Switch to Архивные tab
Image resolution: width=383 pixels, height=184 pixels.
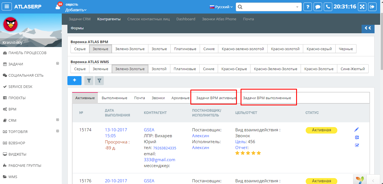tap(181, 98)
